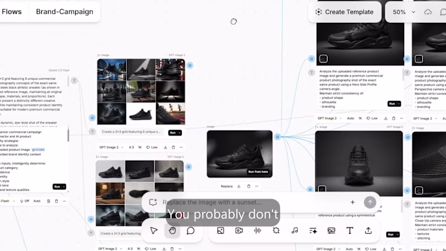
Task: Click the center sneaker image output connector
Action: [278, 137]
